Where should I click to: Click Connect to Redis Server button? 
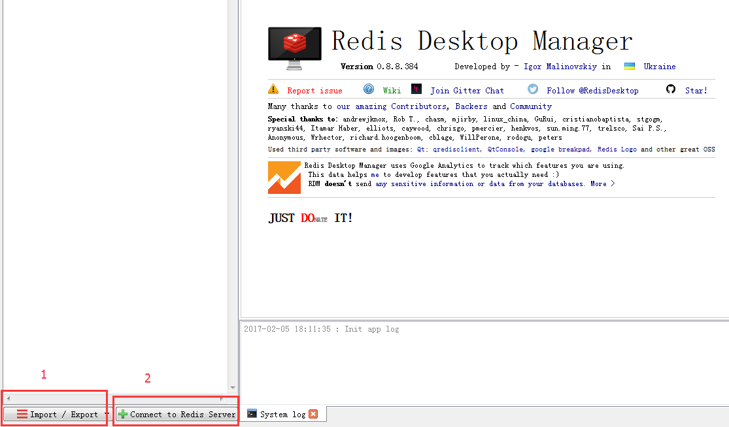[x=177, y=414]
